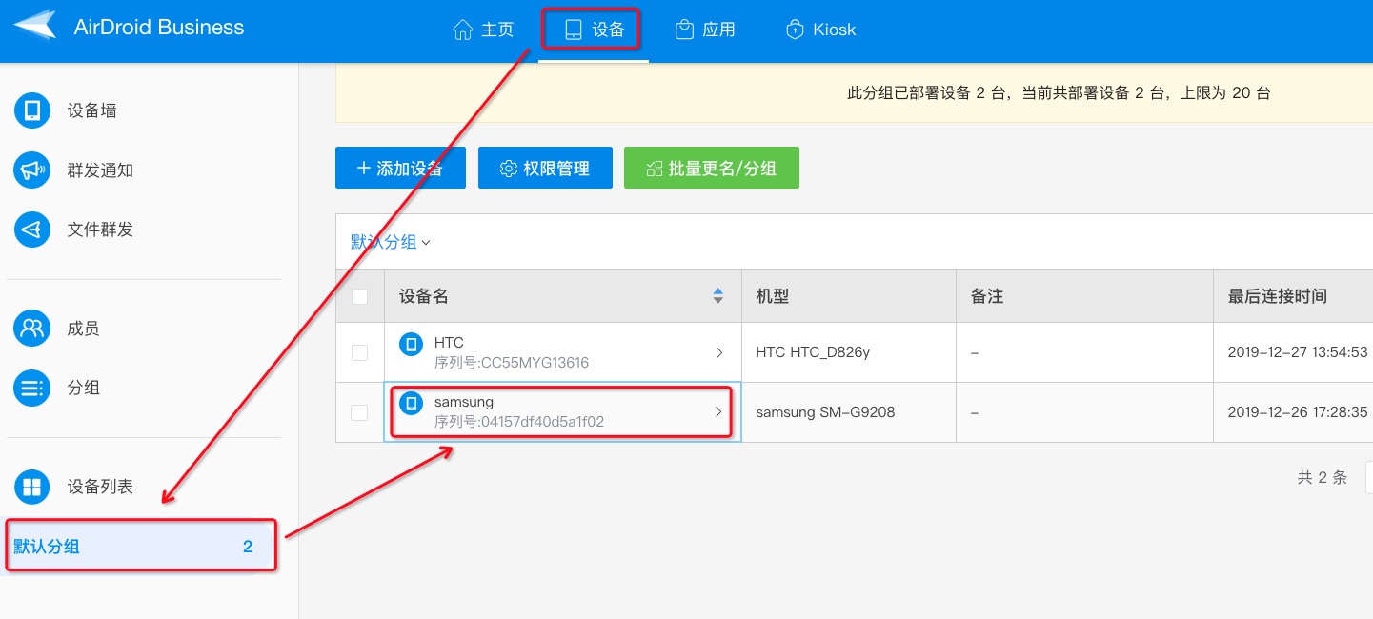This screenshot has width=1373, height=619.
Task: Click the gear icon in 权限管理
Action: 509,169
